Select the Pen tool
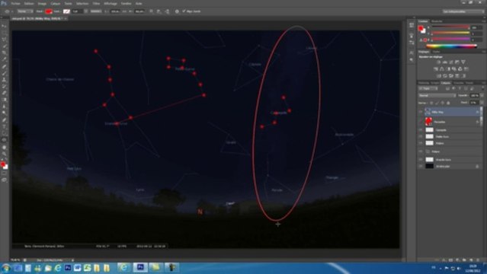The width and height of the screenshot is (487, 274). pyautogui.click(x=5, y=120)
